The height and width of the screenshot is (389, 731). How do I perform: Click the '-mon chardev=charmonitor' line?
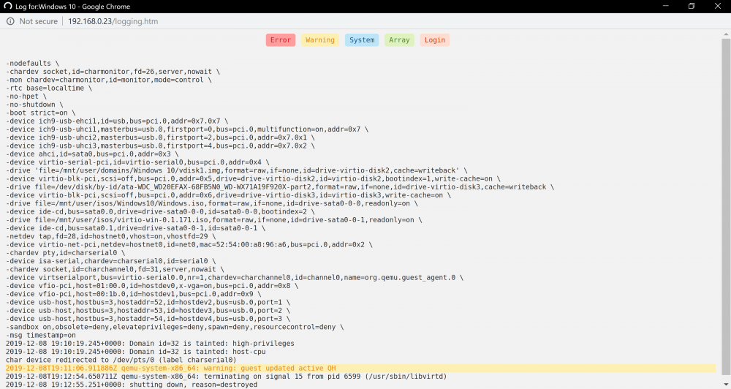tap(109, 80)
